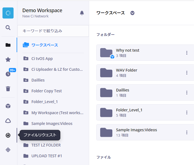Screen dimensions: 194x165
Task: Click the フォルダー section heading
Action: (x=105, y=35)
